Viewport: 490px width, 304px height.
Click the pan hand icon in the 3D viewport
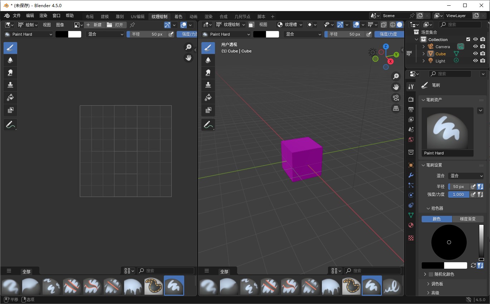click(396, 87)
